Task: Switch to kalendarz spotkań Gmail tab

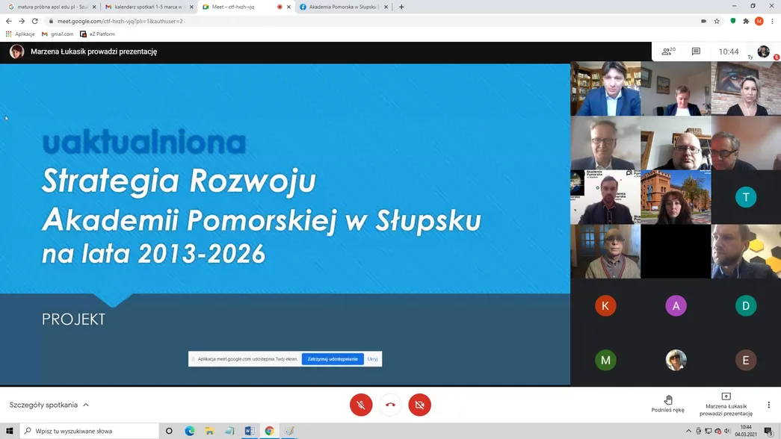Action: coord(148,7)
